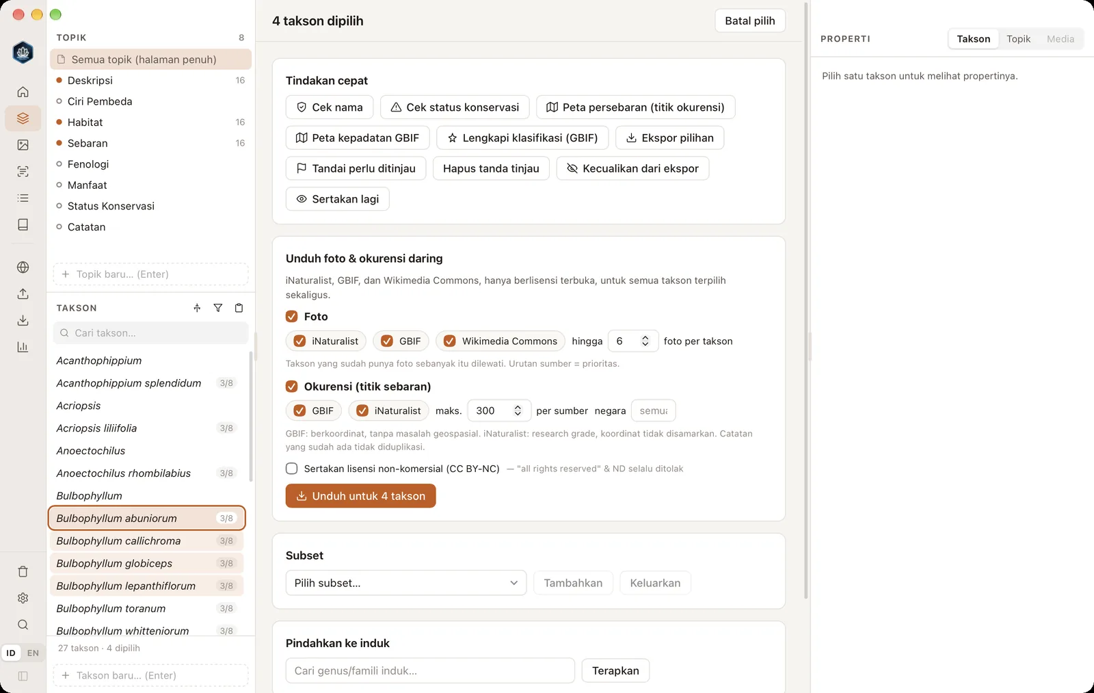This screenshot has width=1094, height=693.
Task: Adjust the maks. 300 occurrences stepper
Action: click(518, 410)
